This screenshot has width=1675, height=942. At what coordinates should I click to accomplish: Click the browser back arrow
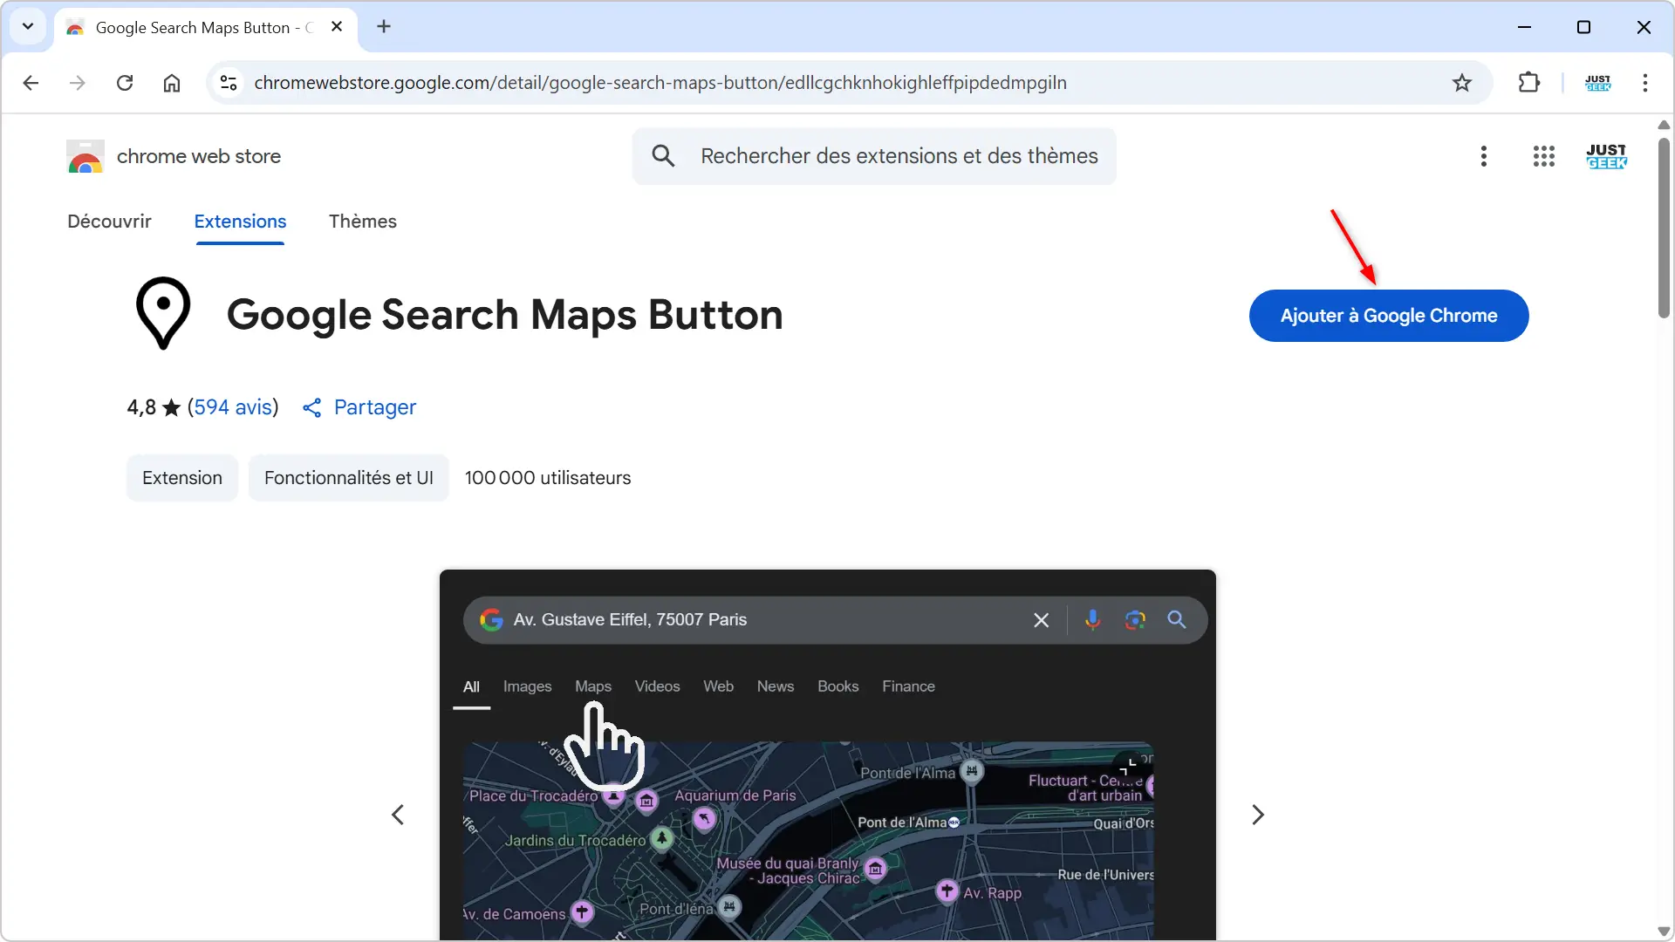point(31,83)
